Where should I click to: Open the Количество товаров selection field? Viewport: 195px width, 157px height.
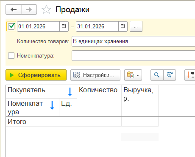133,41
